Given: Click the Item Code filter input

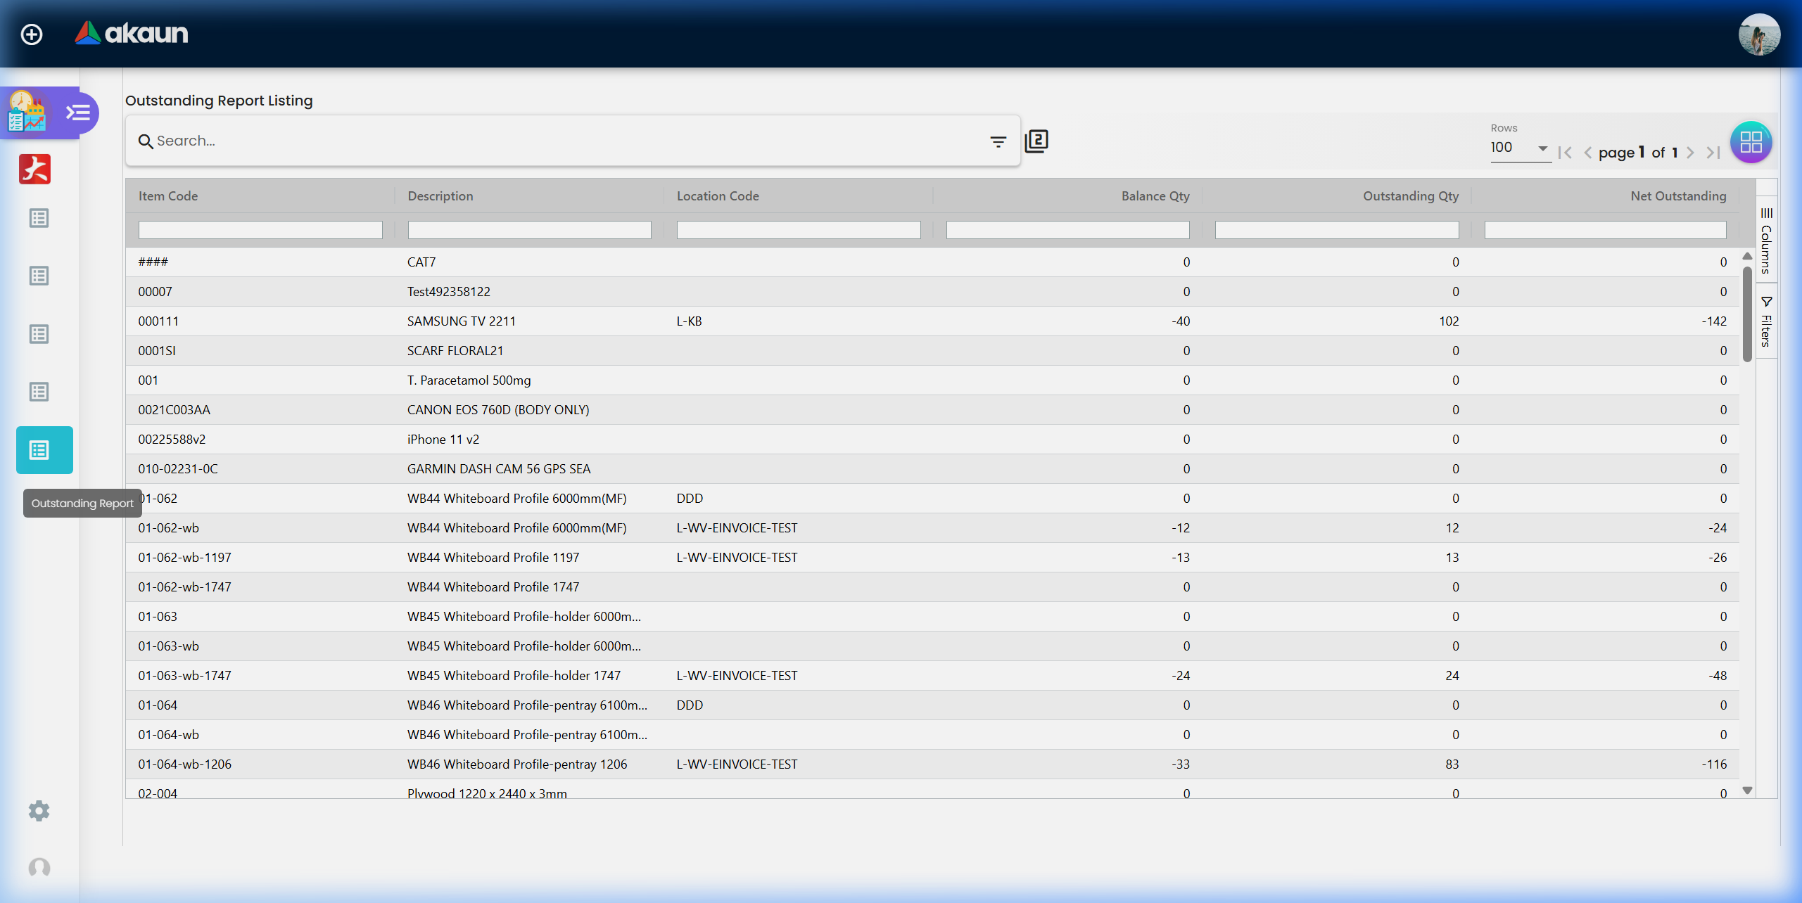Looking at the screenshot, I should tap(260, 230).
